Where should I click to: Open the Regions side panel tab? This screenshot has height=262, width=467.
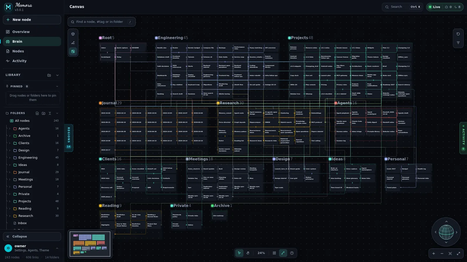(69, 138)
